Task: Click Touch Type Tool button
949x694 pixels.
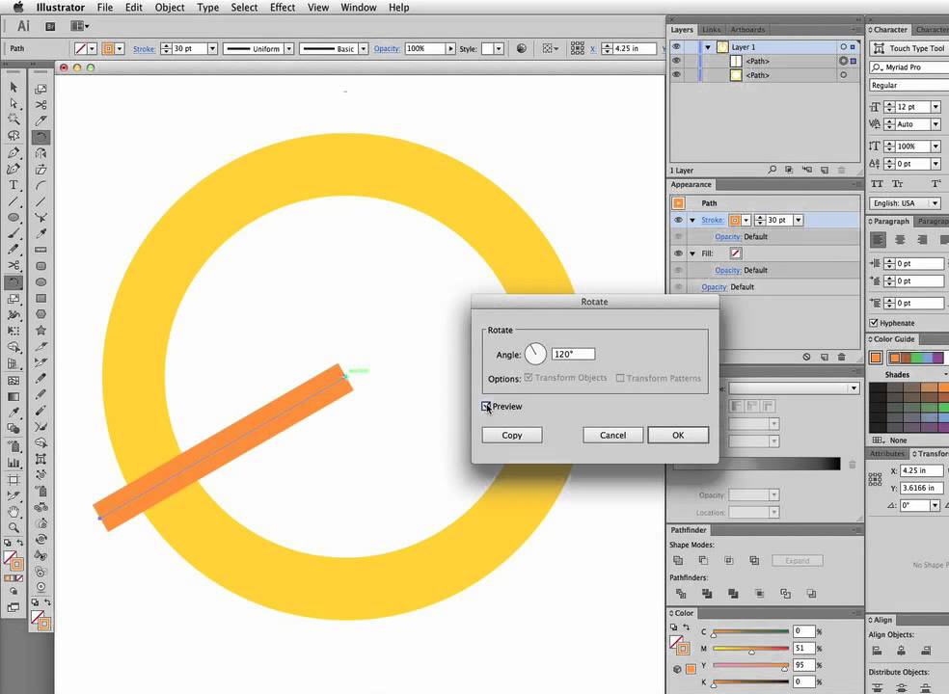Action: coord(909,48)
